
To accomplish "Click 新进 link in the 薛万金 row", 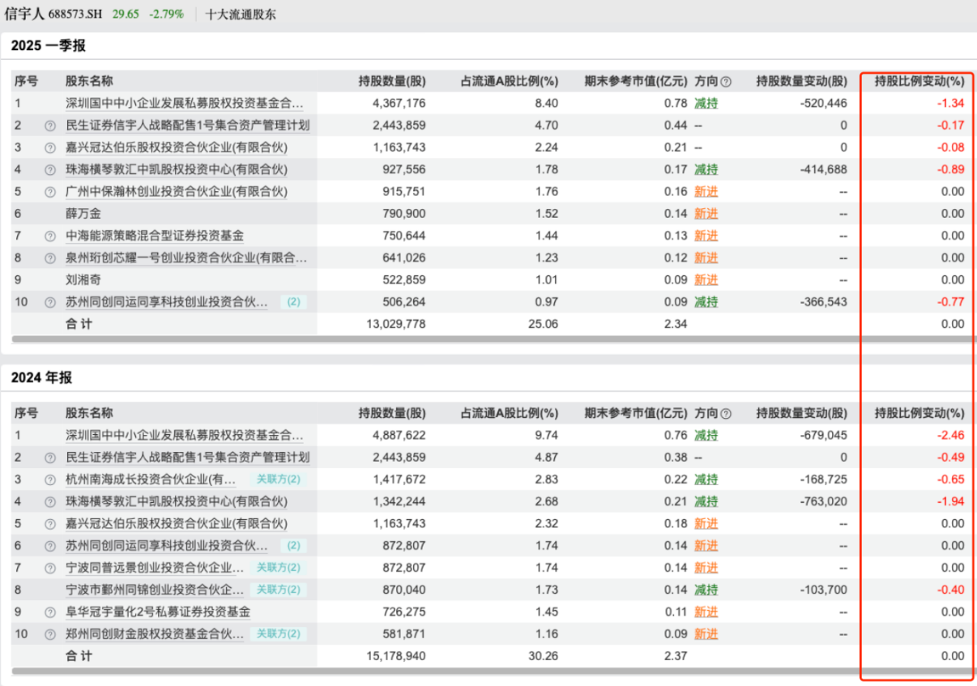I will pyautogui.click(x=706, y=214).
